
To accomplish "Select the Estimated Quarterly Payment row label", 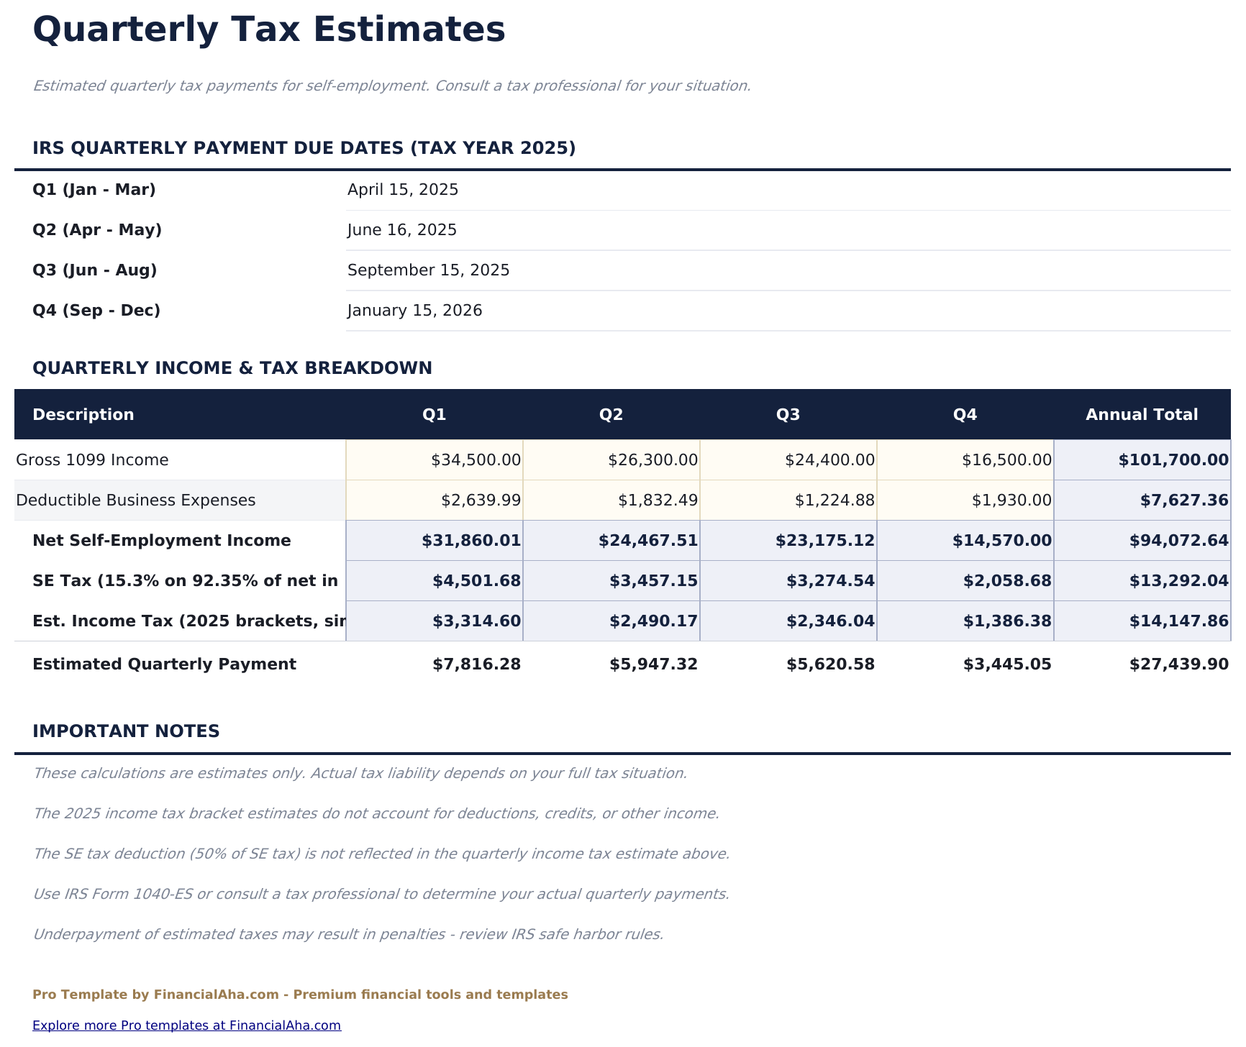I will pos(164,664).
